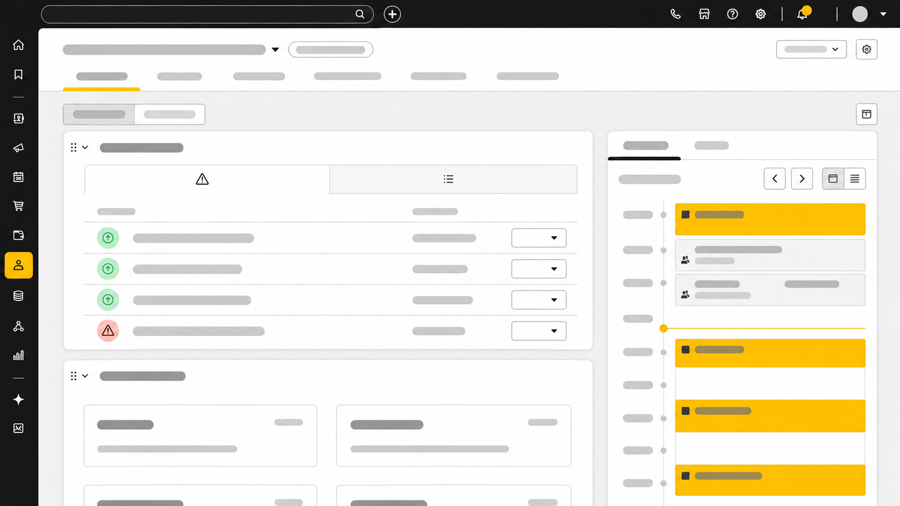The height and width of the screenshot is (506, 900).
Task: Switch to calendar day view toggle
Action: (x=833, y=179)
